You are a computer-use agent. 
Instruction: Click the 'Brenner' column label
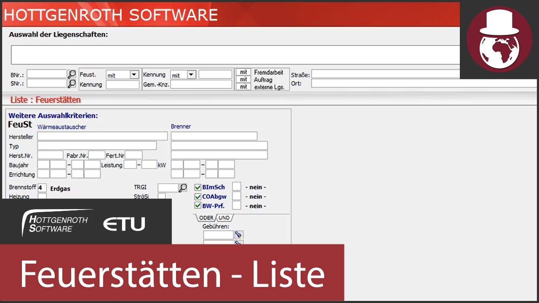pos(181,126)
